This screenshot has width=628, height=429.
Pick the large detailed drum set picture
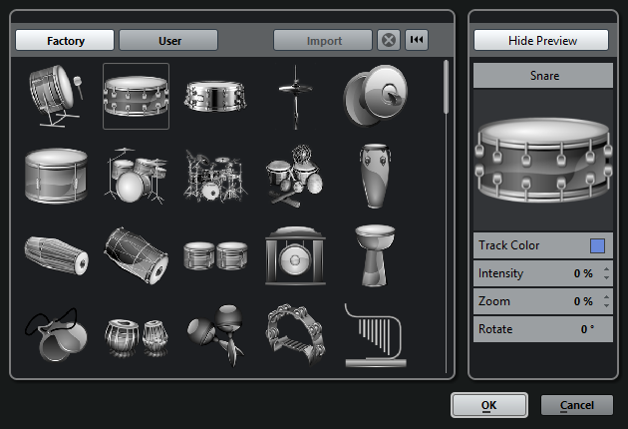coord(215,176)
